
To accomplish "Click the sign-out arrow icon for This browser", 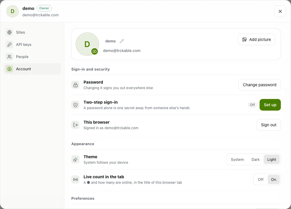I will (76, 125).
